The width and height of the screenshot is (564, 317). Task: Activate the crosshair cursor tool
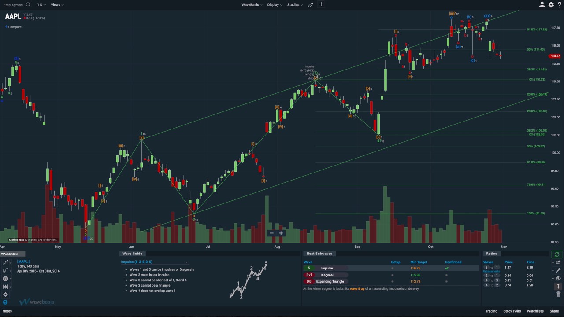click(321, 4)
